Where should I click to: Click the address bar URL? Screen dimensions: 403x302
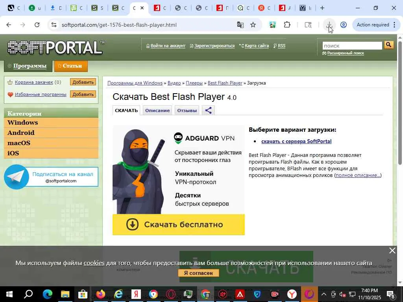coord(119,25)
